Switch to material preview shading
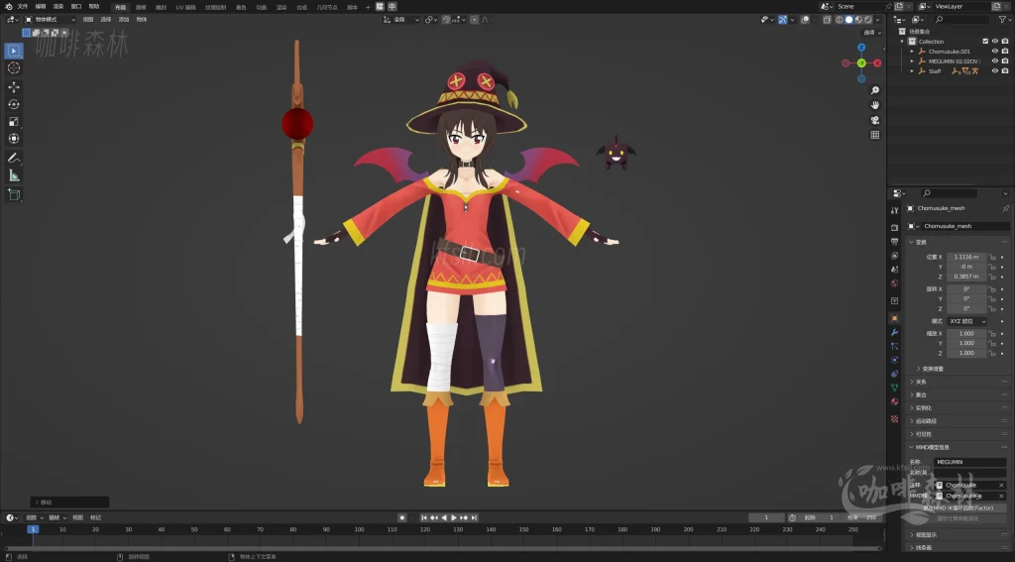Viewport: 1015px width, 562px height. (x=858, y=20)
